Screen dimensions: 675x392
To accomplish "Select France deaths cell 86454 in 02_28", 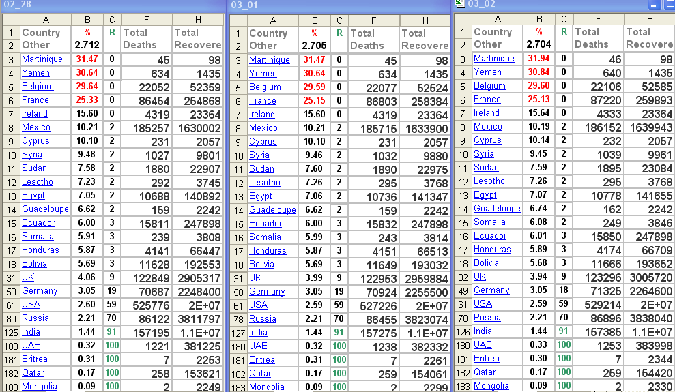I will [147, 101].
